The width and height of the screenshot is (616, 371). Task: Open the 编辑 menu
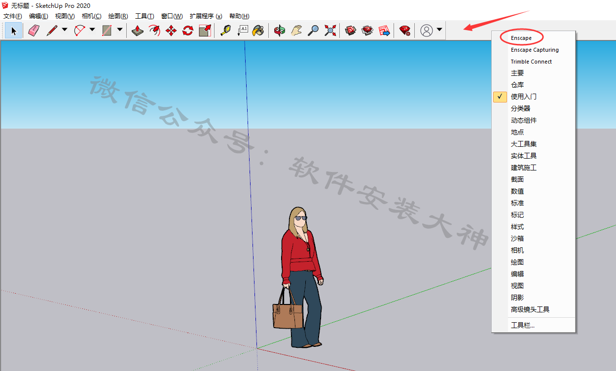point(38,16)
